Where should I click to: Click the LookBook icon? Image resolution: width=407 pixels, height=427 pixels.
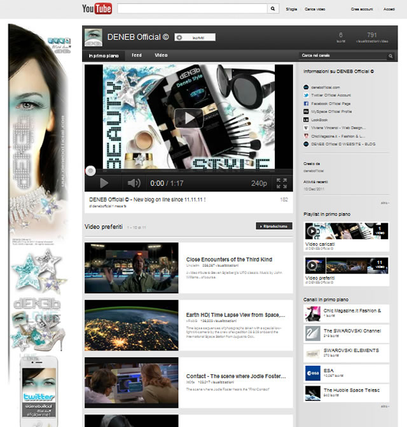tap(306, 120)
